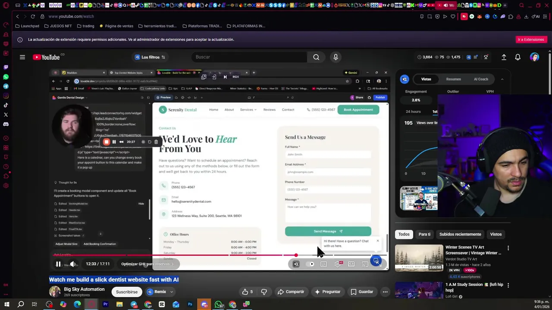Select the Vistas tab in vidIQ panel
552x310 pixels.
426,79
